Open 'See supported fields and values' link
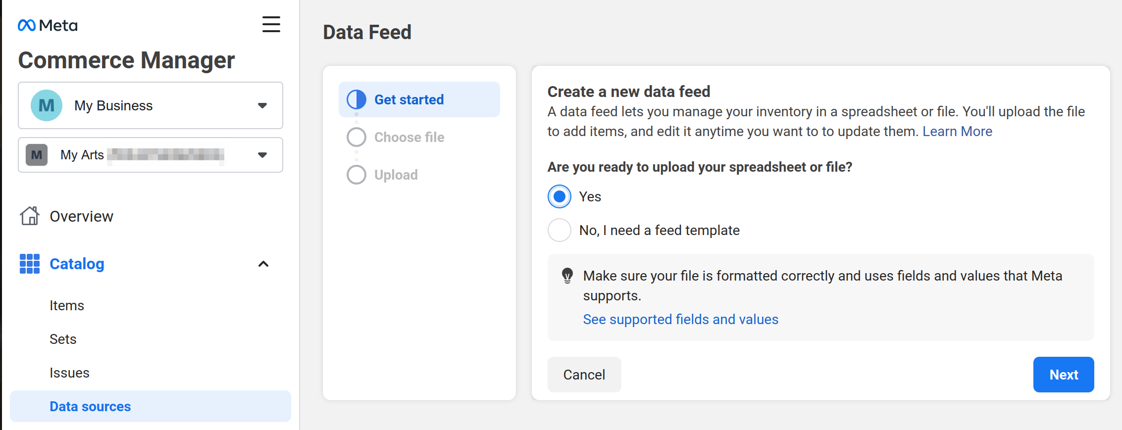1122x430 pixels. point(680,319)
